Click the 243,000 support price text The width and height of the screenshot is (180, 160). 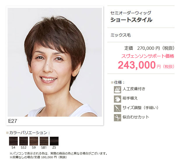coord(137,65)
